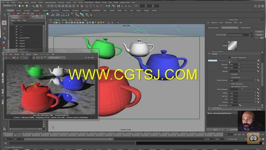This screenshot has height=150, width=266.
Task: Click the green refresh IPR icon in Render View
Action: click(x=22, y=58)
